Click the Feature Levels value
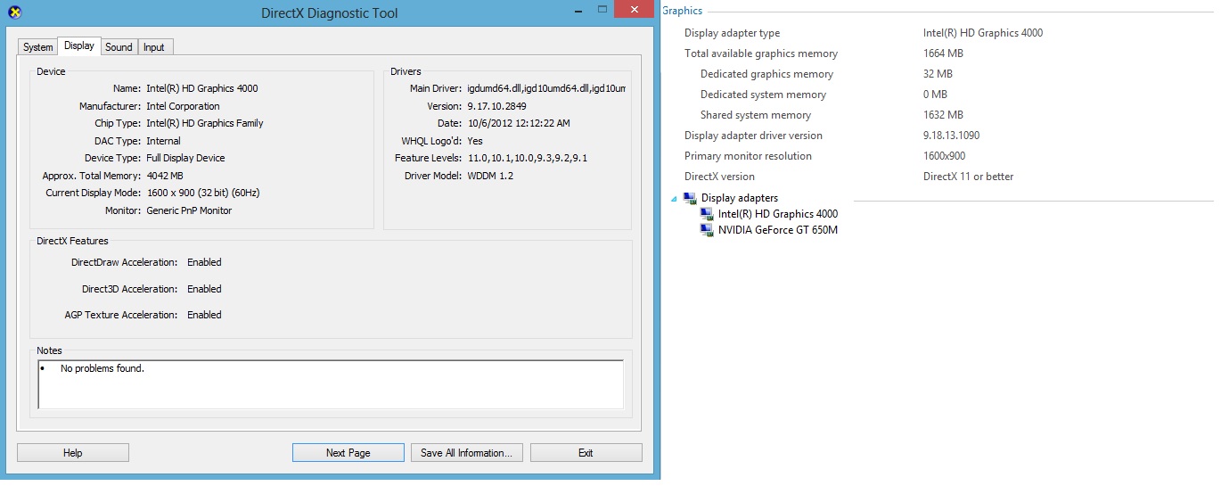Viewport: 1221px width, 486px height. pyautogui.click(x=528, y=159)
